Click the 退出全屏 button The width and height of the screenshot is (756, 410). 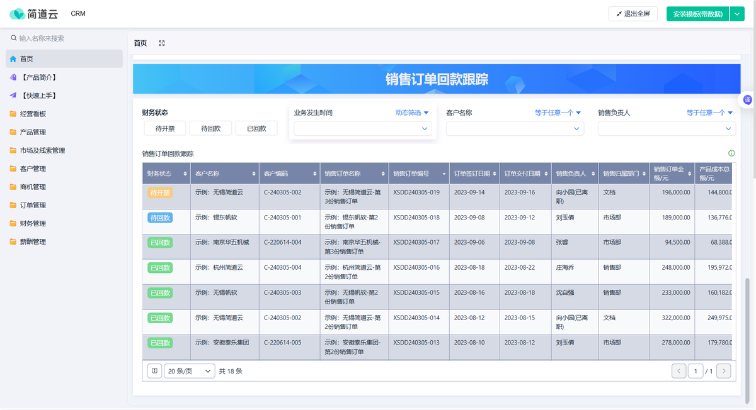pos(633,14)
